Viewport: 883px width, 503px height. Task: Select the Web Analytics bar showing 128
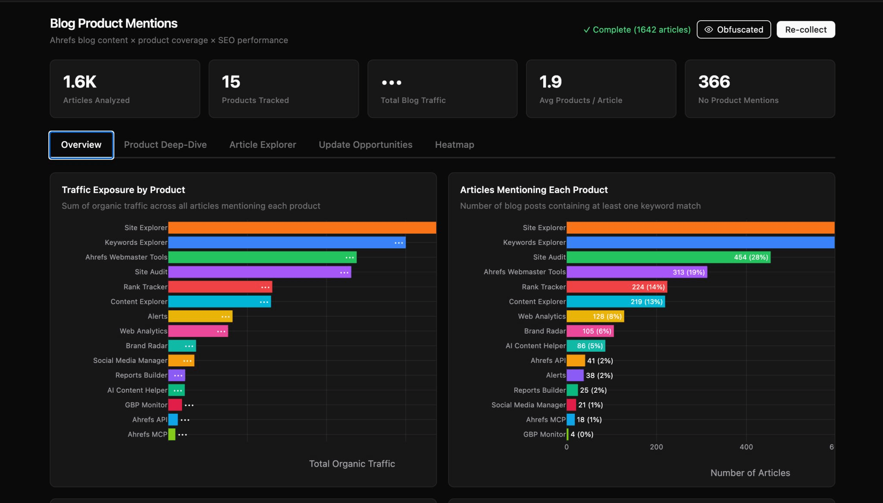[x=595, y=316]
